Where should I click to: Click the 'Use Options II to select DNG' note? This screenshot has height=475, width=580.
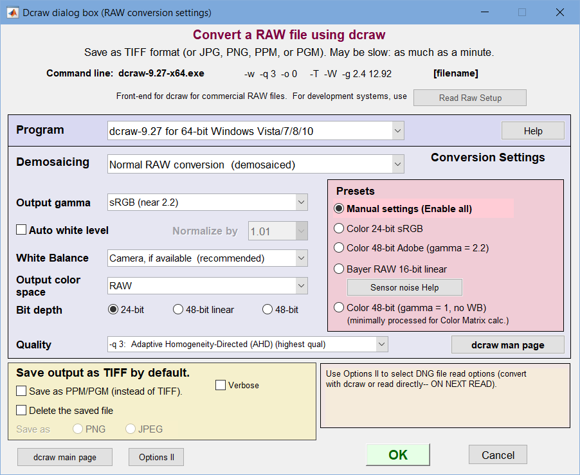click(426, 379)
